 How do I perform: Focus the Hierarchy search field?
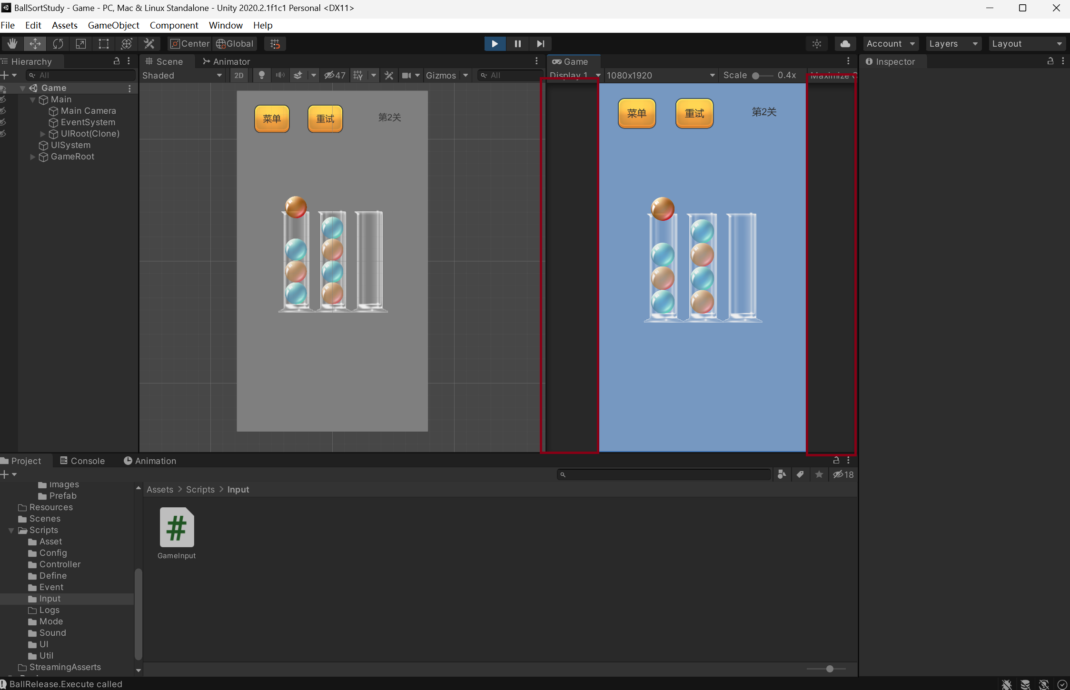(x=81, y=75)
